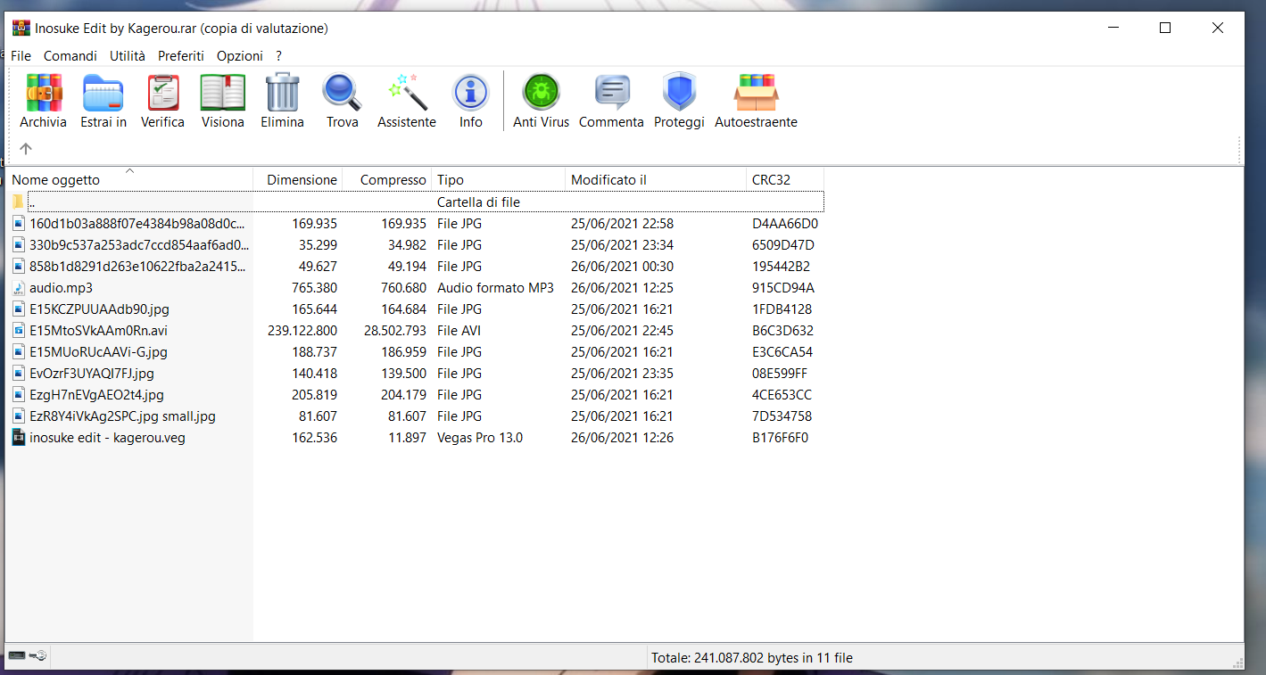This screenshot has width=1266, height=675.
Task: Click the total bytes status text
Action: 752,658
